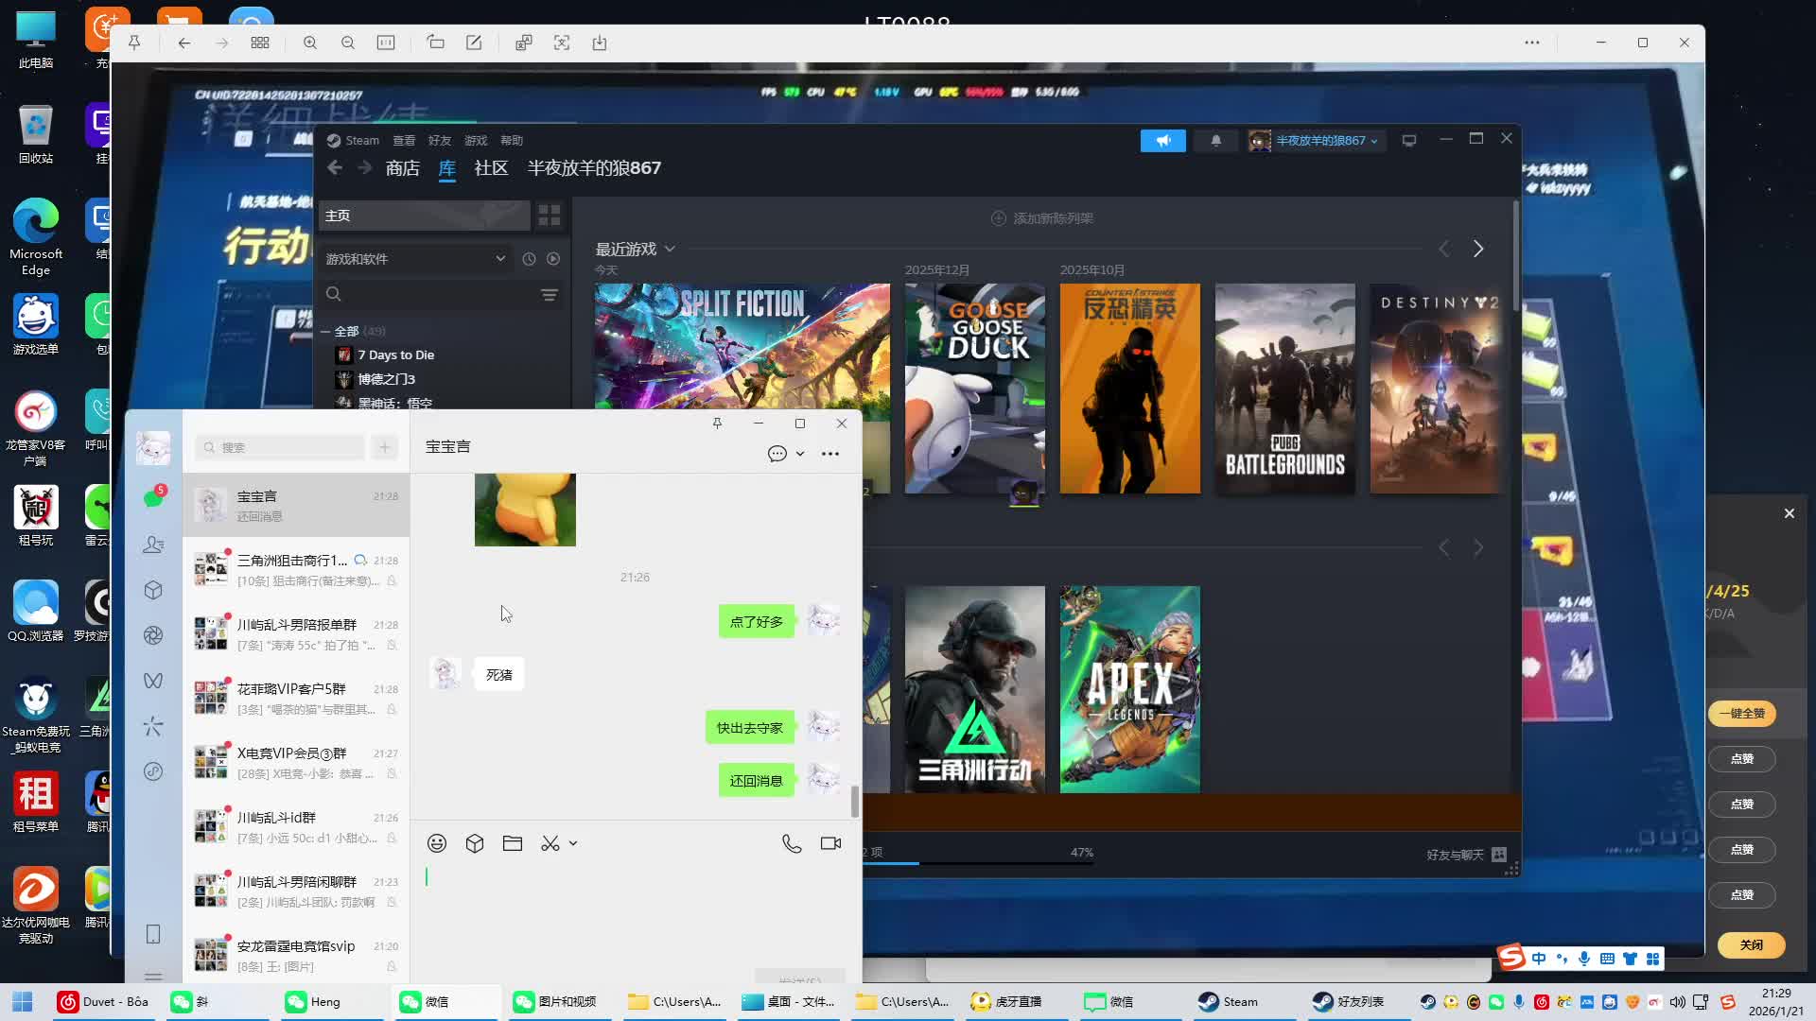Screen dimensions: 1816x1021
Task: Click the send file folder icon
Action: click(513, 843)
